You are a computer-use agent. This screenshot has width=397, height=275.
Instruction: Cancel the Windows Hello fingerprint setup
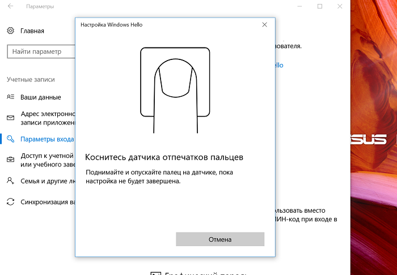(220, 239)
